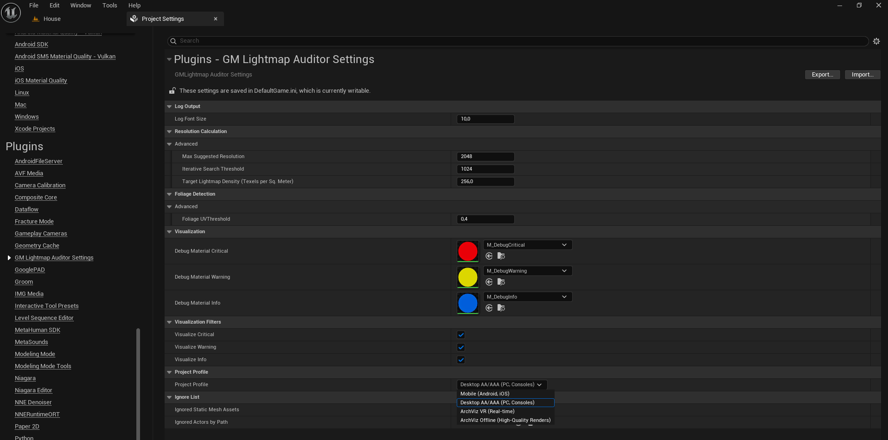888x440 pixels.
Task: Use selected asset for Debug Material Critical
Action: tap(489, 256)
